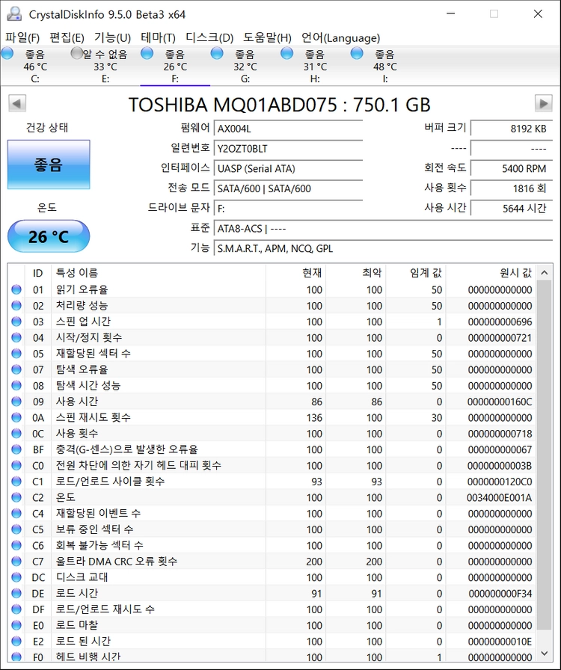
Task: Click the 버퍼 크기 field 8192 KB
Action: click(512, 129)
